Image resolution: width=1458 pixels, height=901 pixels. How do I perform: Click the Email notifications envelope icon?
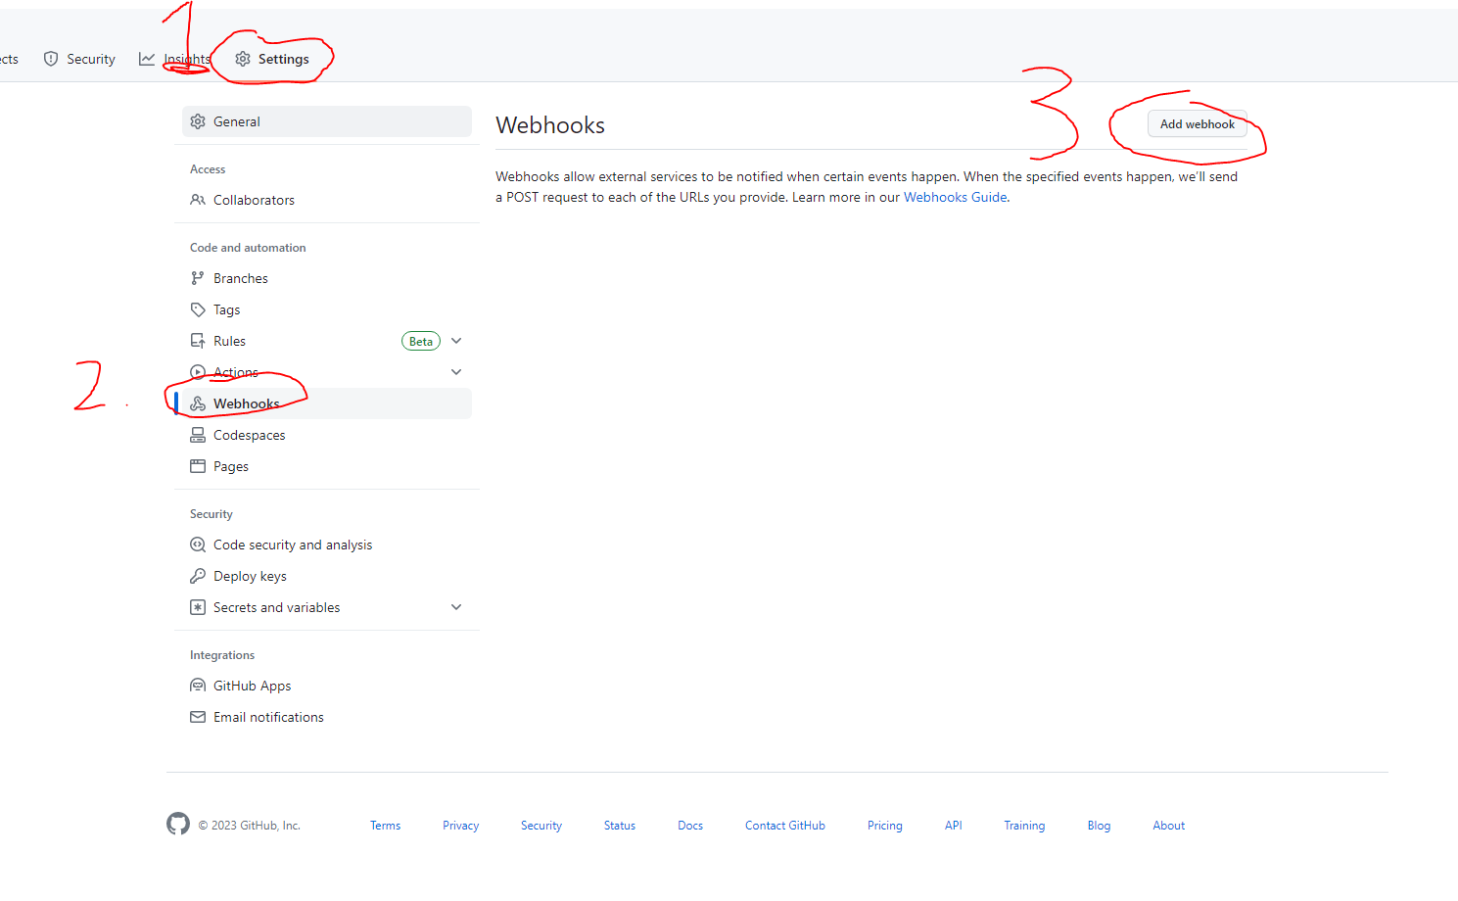click(x=198, y=717)
